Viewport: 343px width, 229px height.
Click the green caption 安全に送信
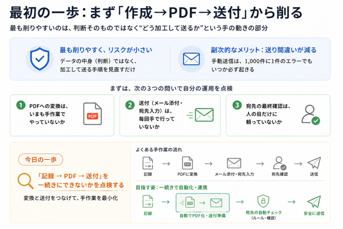(314, 214)
